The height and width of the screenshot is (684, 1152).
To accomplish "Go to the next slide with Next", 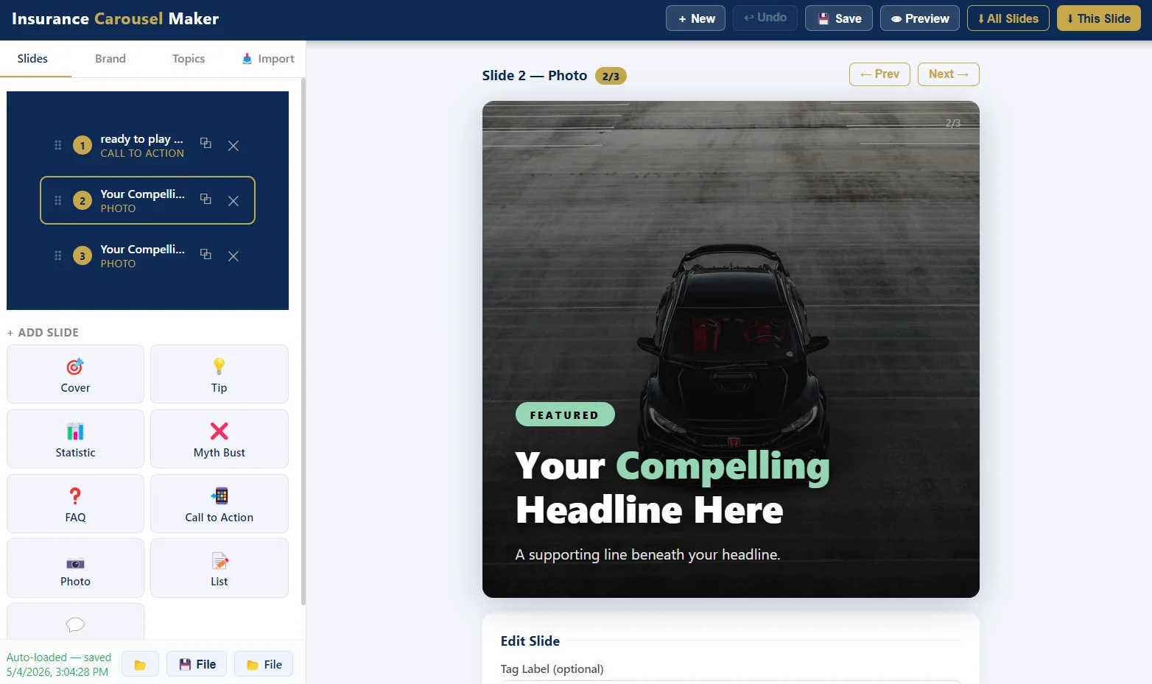I will (949, 74).
